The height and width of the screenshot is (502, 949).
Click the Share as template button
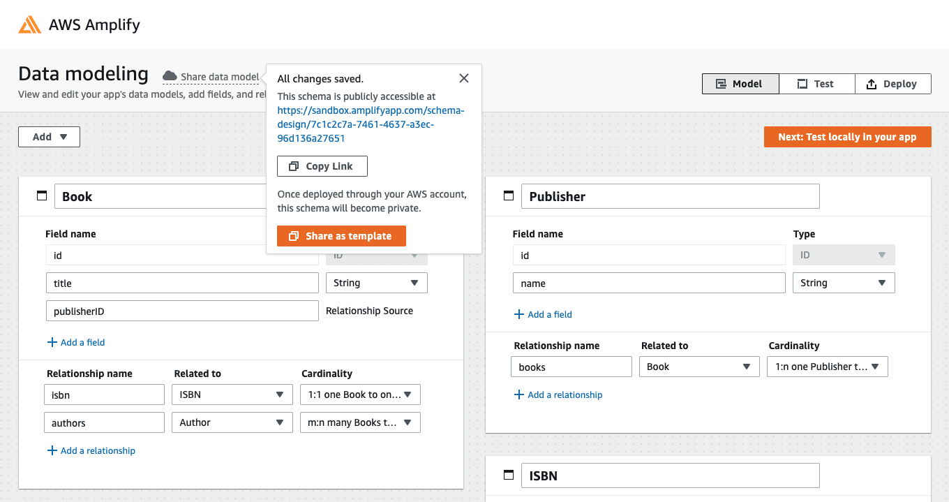[341, 236]
